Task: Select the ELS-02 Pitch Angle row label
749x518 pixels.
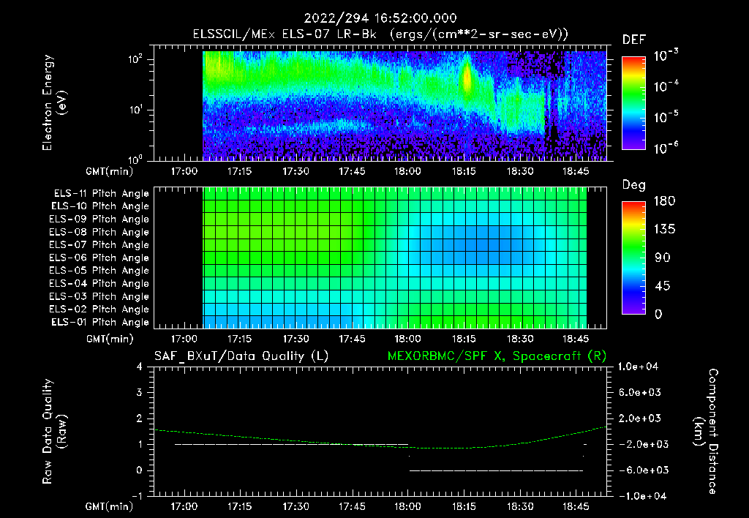Action: [99, 309]
